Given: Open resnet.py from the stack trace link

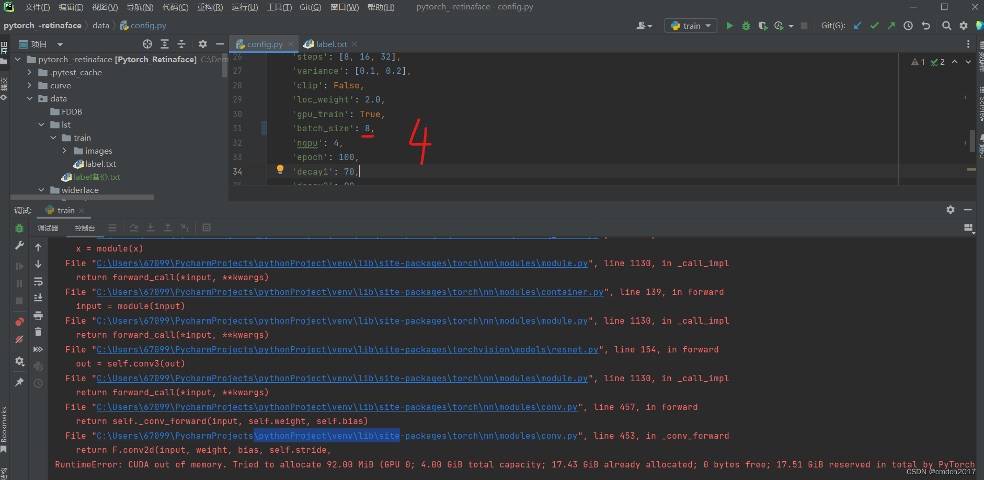Looking at the screenshot, I should click(346, 349).
